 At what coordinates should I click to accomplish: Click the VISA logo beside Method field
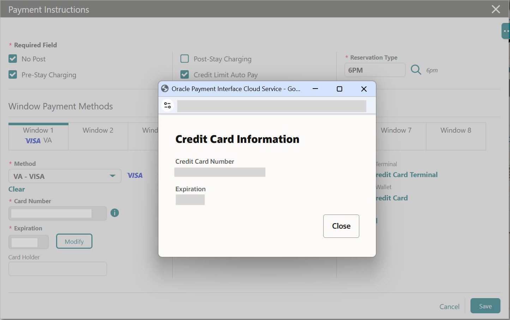click(x=135, y=175)
